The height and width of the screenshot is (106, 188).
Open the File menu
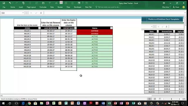point(4,7)
